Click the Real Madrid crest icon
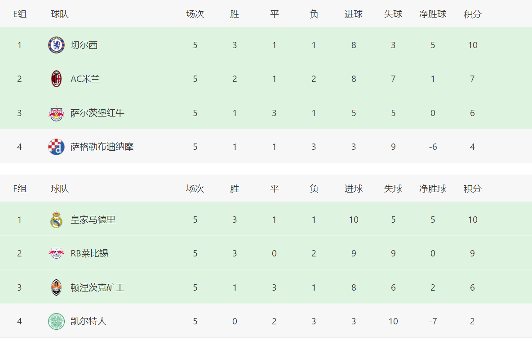This screenshot has width=532, height=341. [56, 220]
